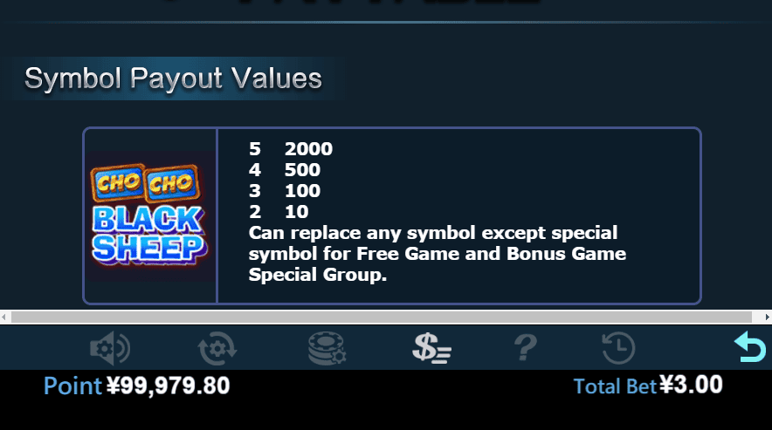
Task: Click the Total Bet ¥3.00 amount
Action: point(691,385)
